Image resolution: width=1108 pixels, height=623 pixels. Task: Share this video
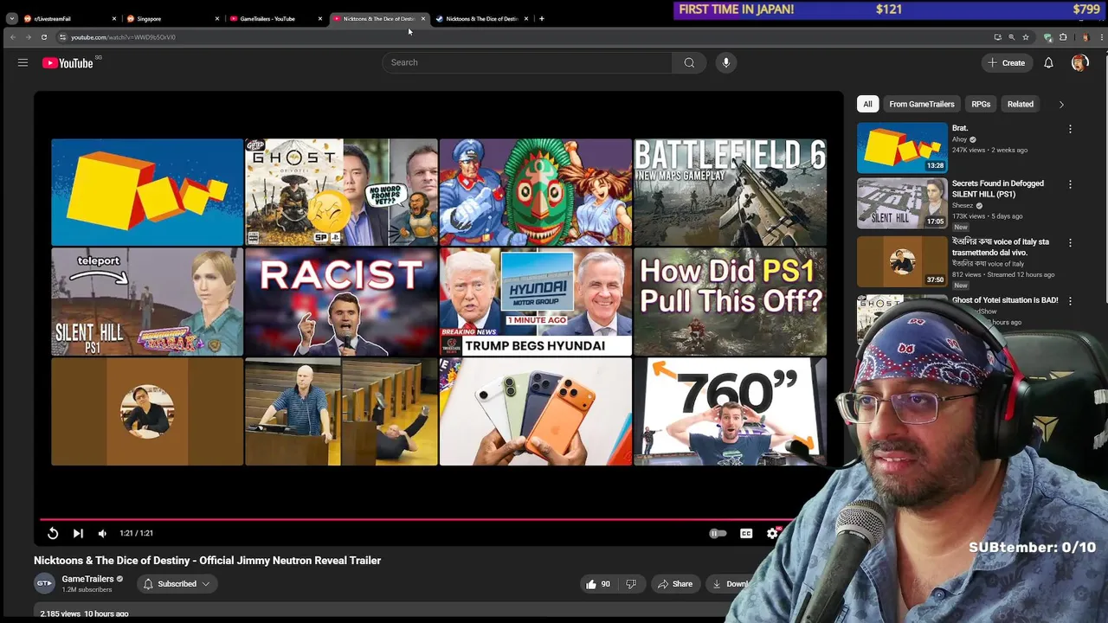674,584
